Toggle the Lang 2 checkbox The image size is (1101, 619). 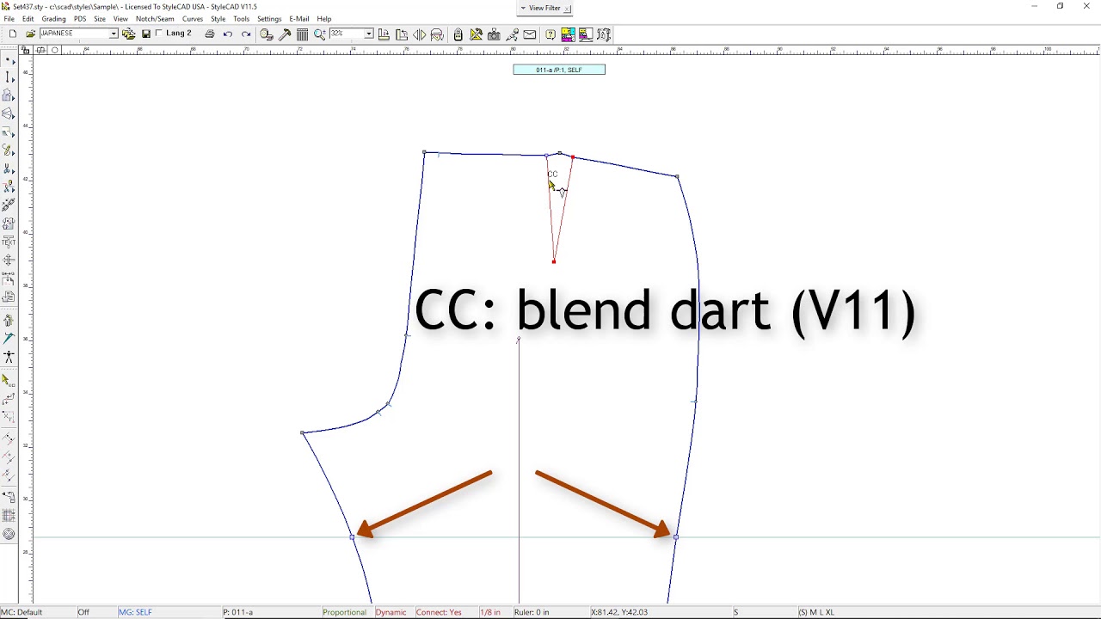(159, 34)
